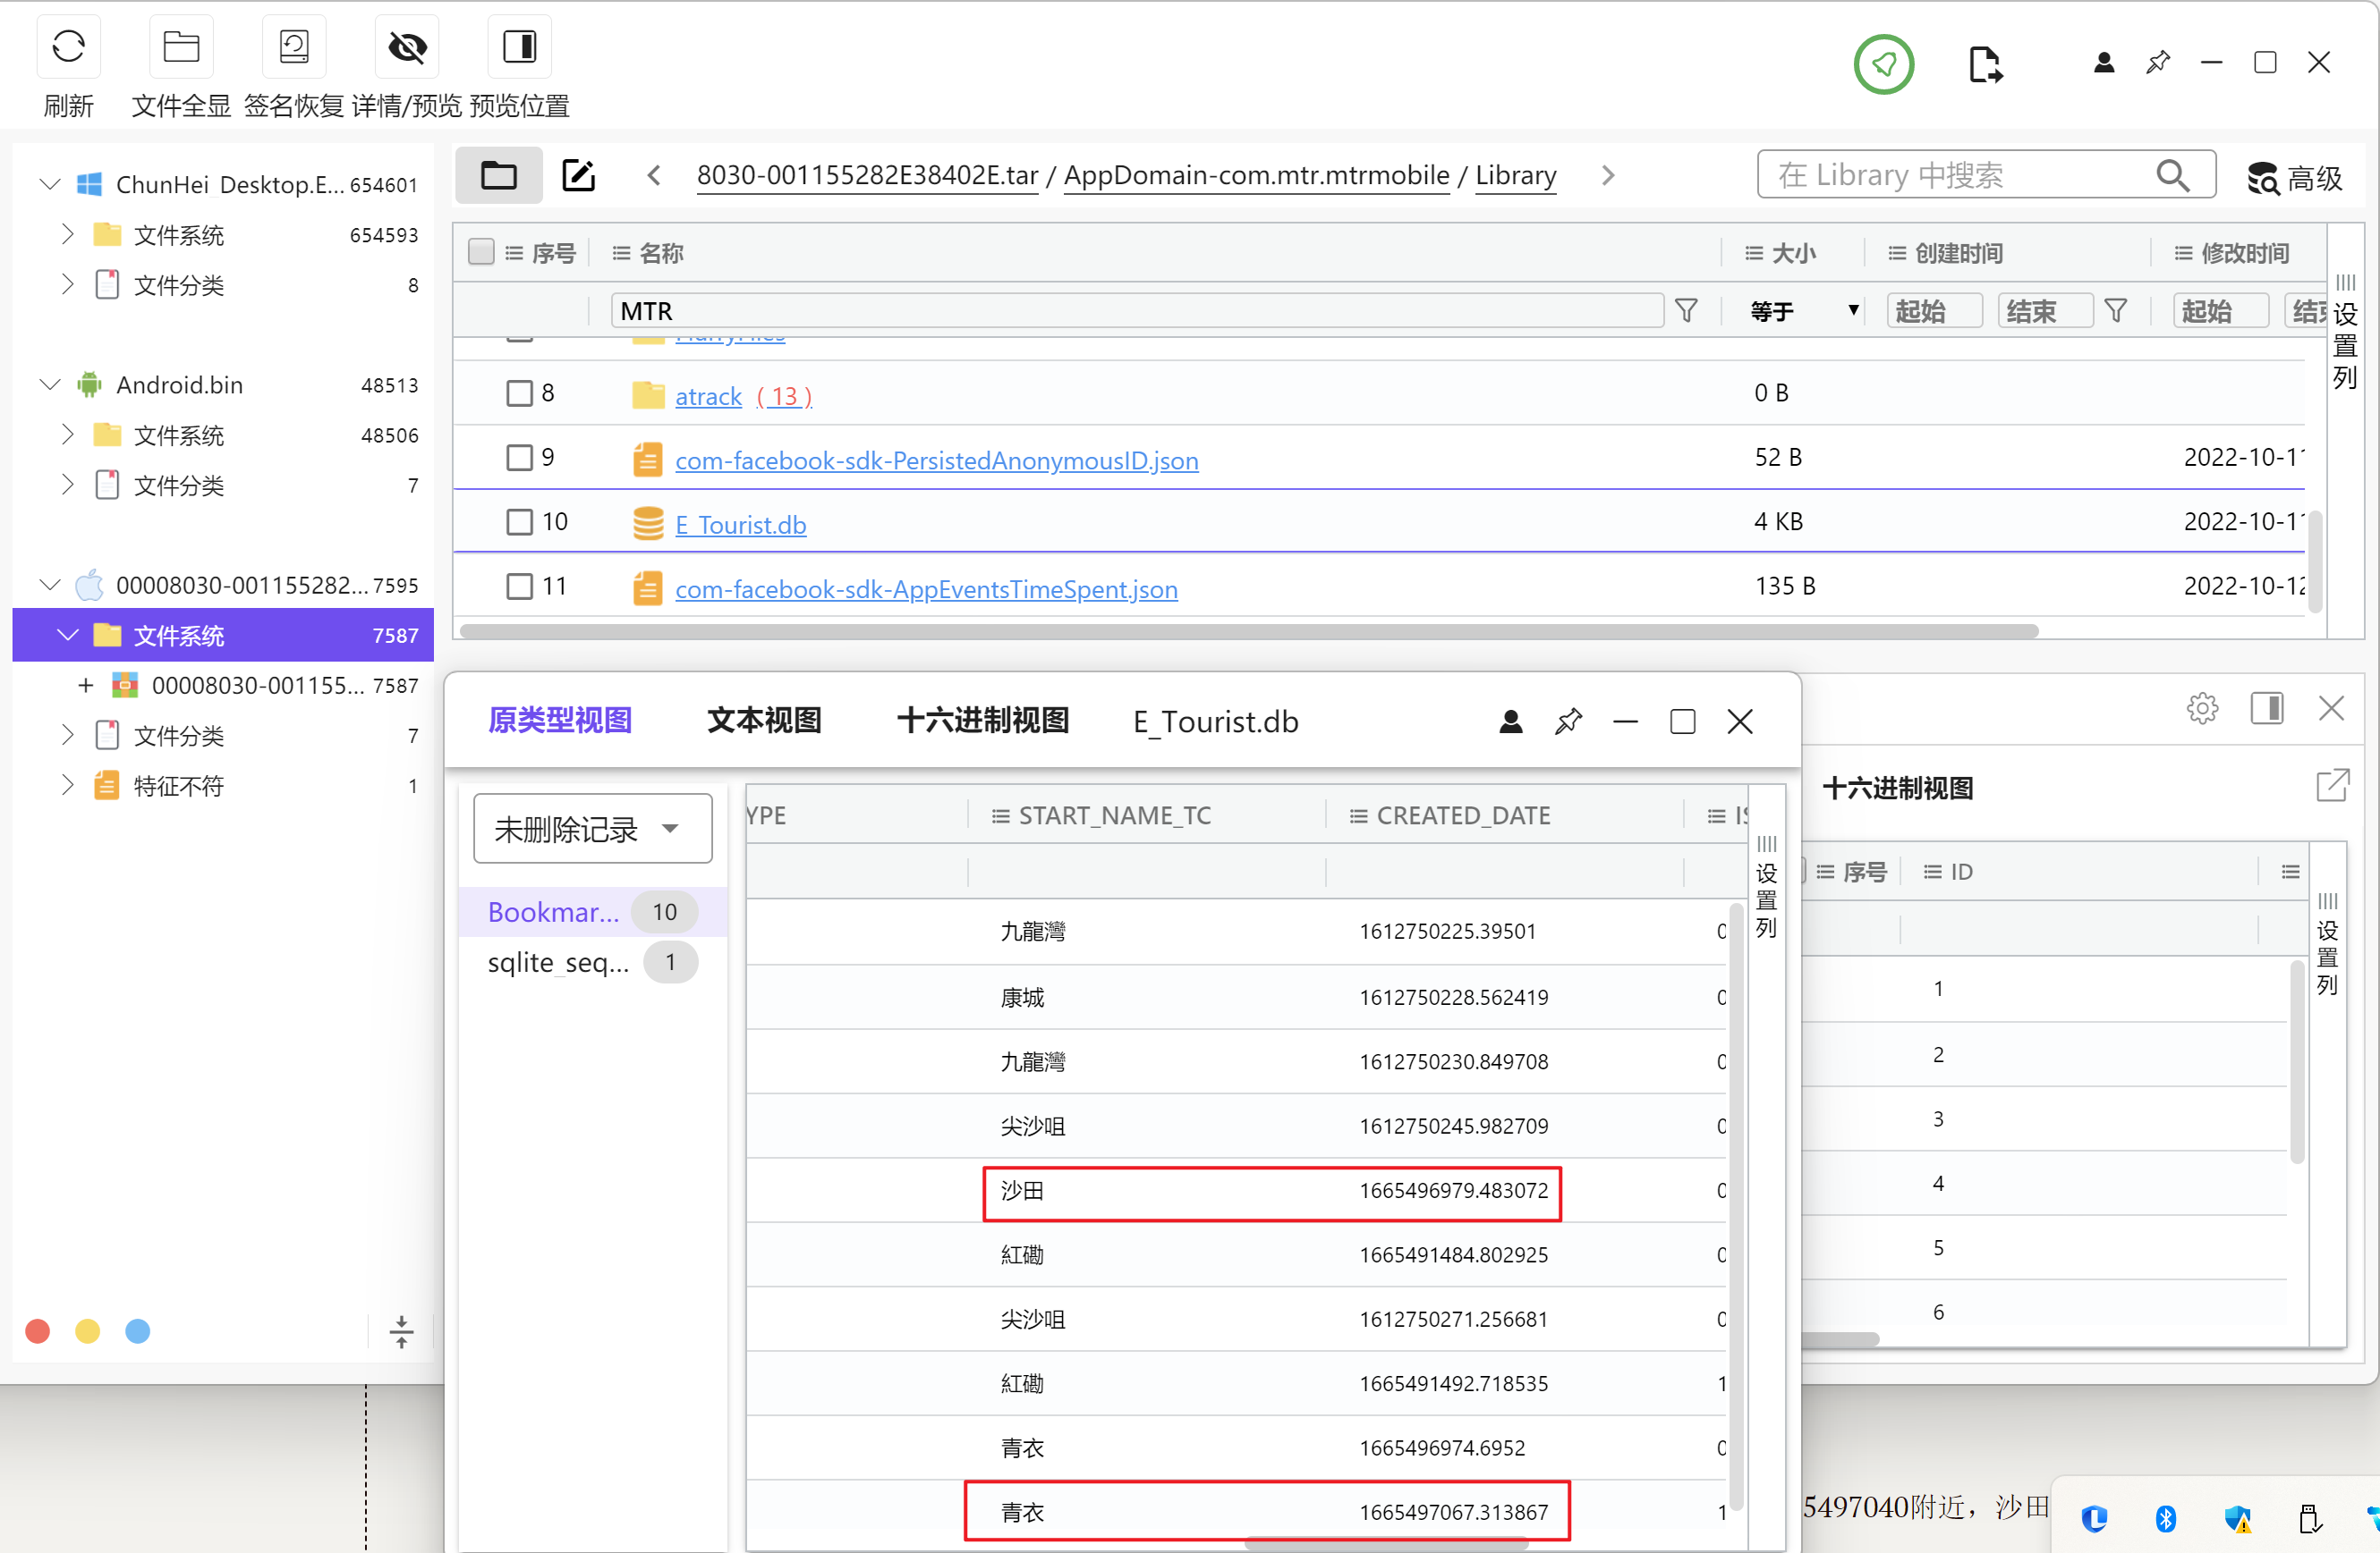Viewport: 2380px width, 1553px height.
Task: Click the filter funnel next to 创建时间 结束
Action: pyautogui.click(x=2115, y=311)
